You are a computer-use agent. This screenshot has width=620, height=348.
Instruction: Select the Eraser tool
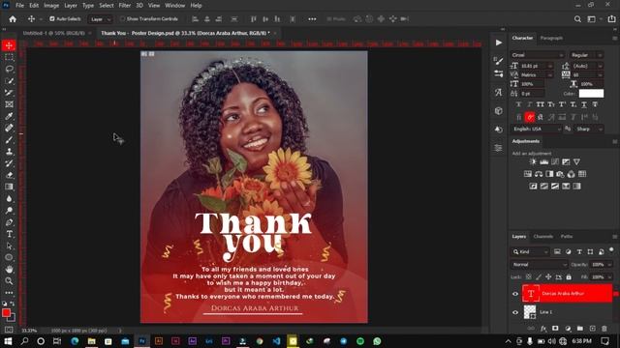coord(9,175)
